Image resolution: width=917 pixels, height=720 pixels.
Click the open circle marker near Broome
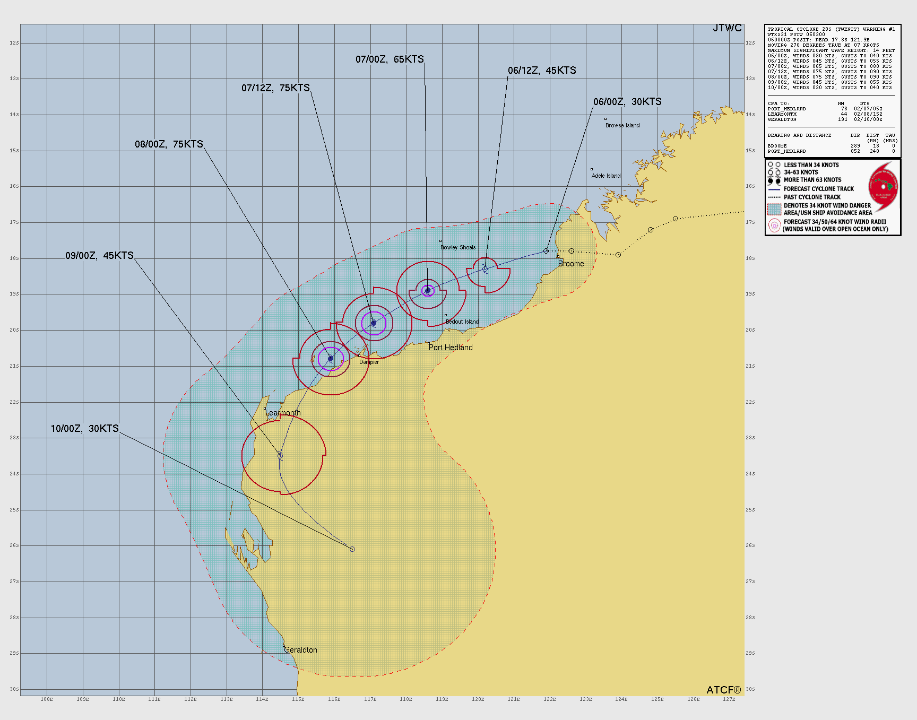[x=546, y=251]
